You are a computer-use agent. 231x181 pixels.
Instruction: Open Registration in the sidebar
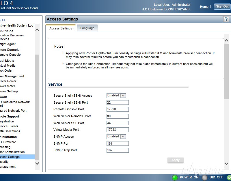click(x=7, y=121)
